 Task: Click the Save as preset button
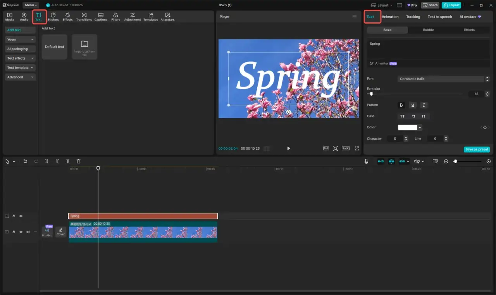[476, 149]
